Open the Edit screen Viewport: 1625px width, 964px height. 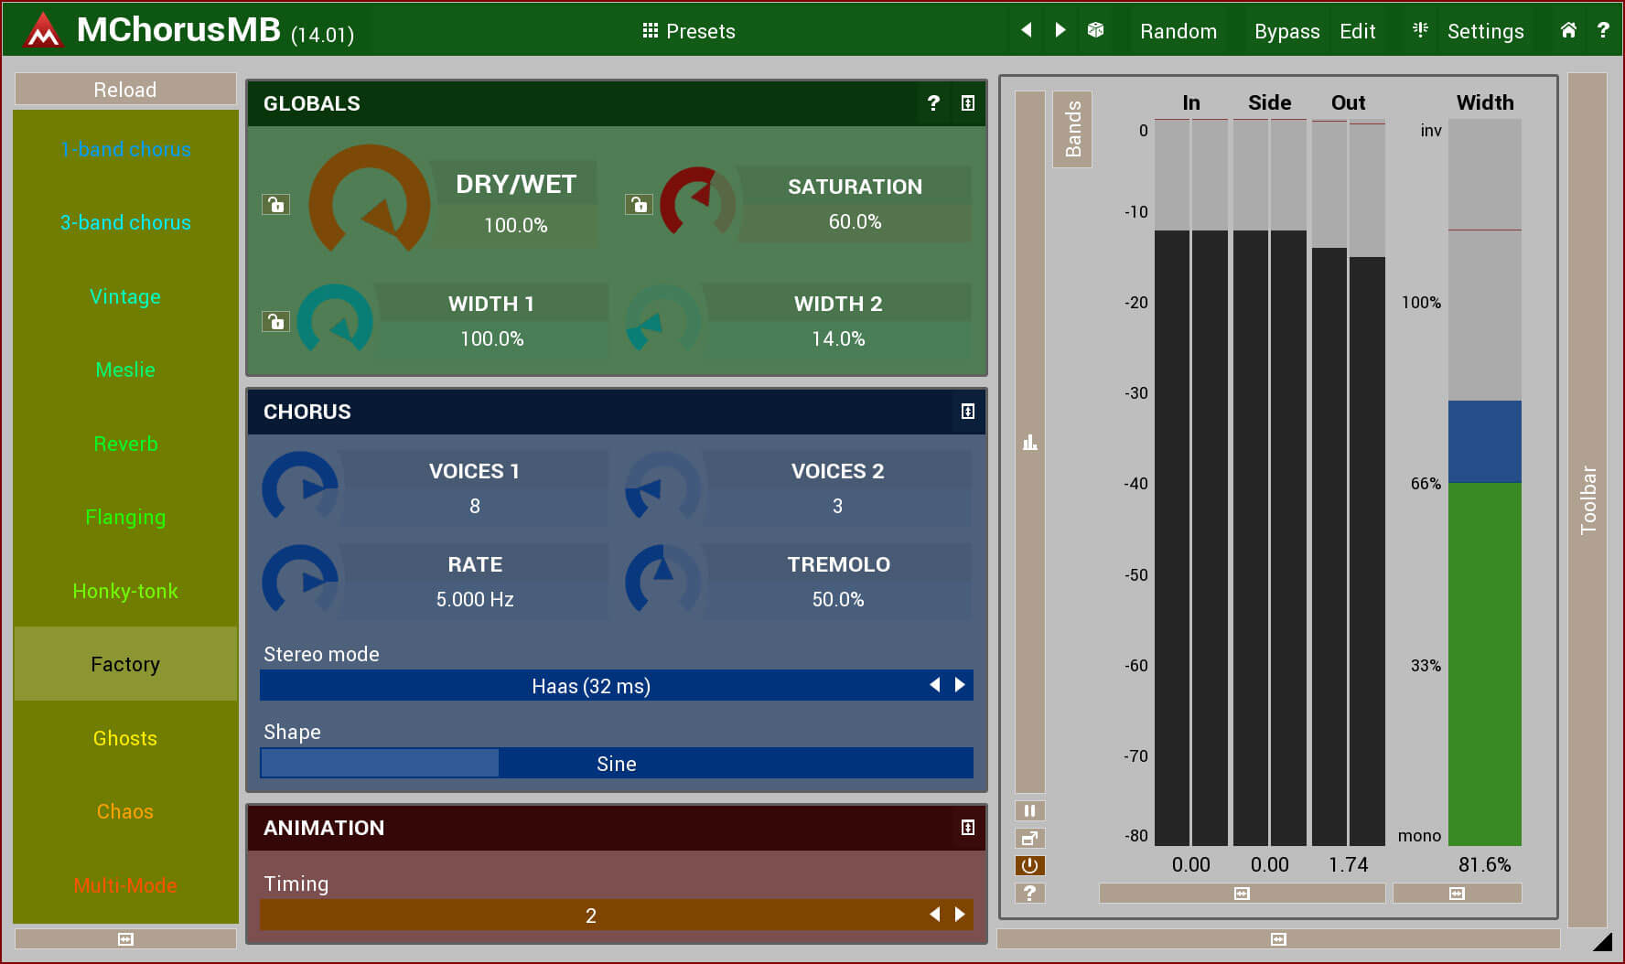coord(1357,31)
